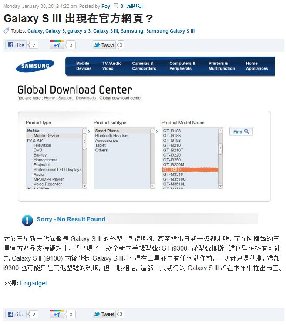This screenshot has width=286, height=325.
Task: Click the Samsung logo
Action: [35, 66]
